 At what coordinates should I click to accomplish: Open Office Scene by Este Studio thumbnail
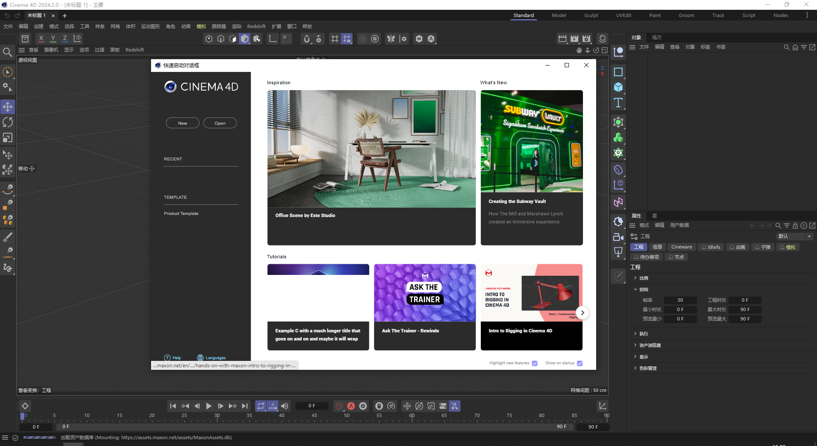pyautogui.click(x=371, y=149)
